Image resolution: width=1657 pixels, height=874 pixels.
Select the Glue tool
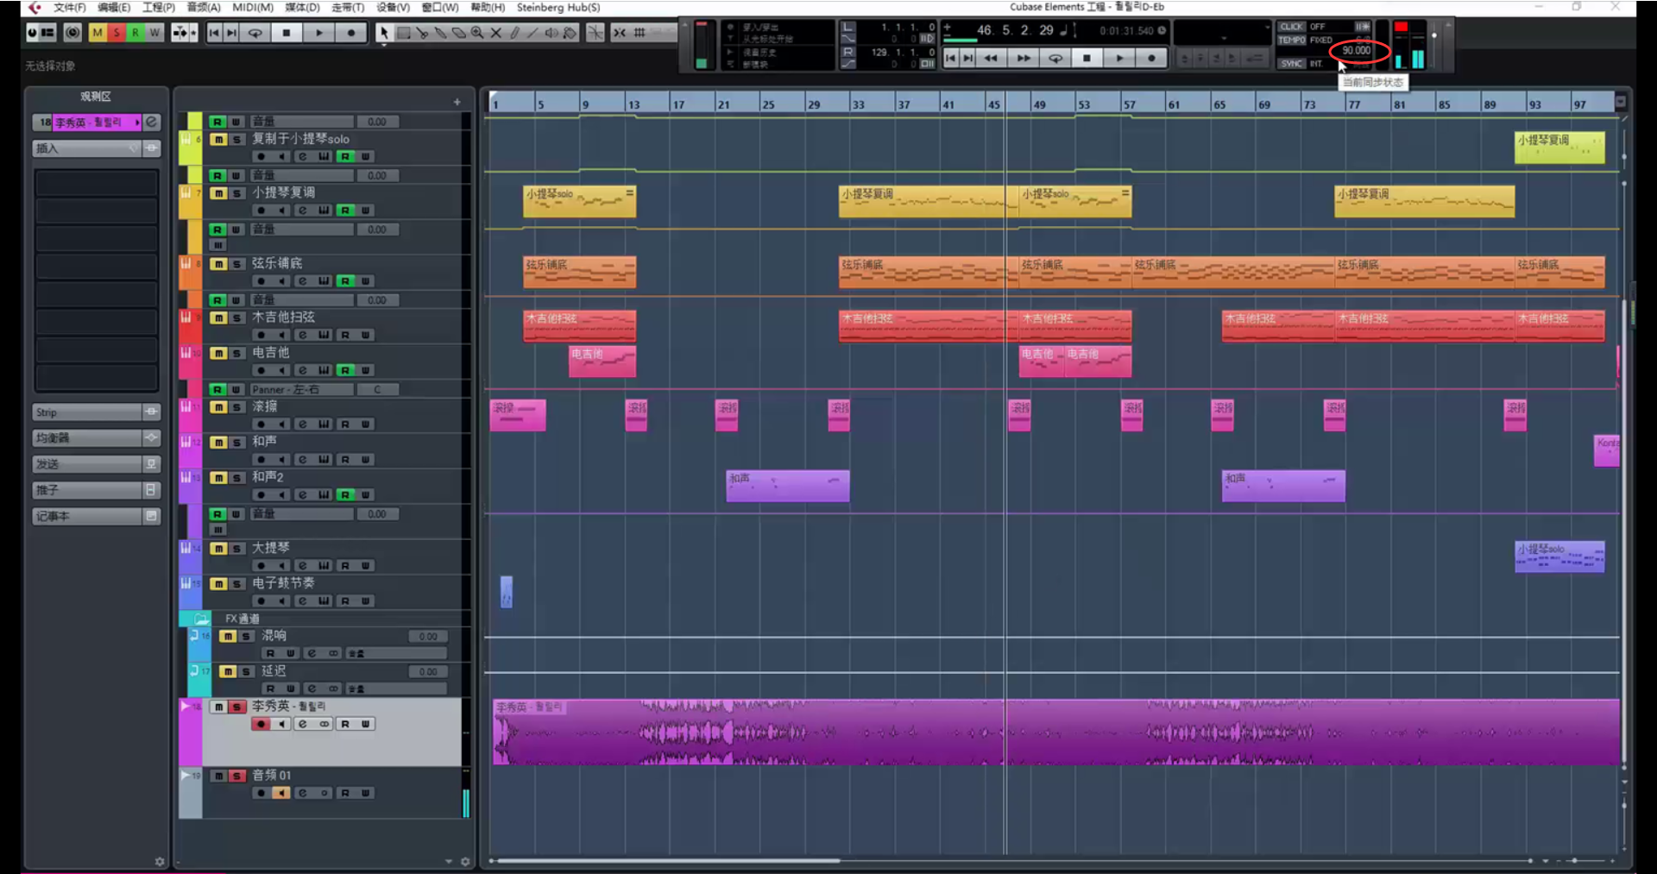(440, 33)
